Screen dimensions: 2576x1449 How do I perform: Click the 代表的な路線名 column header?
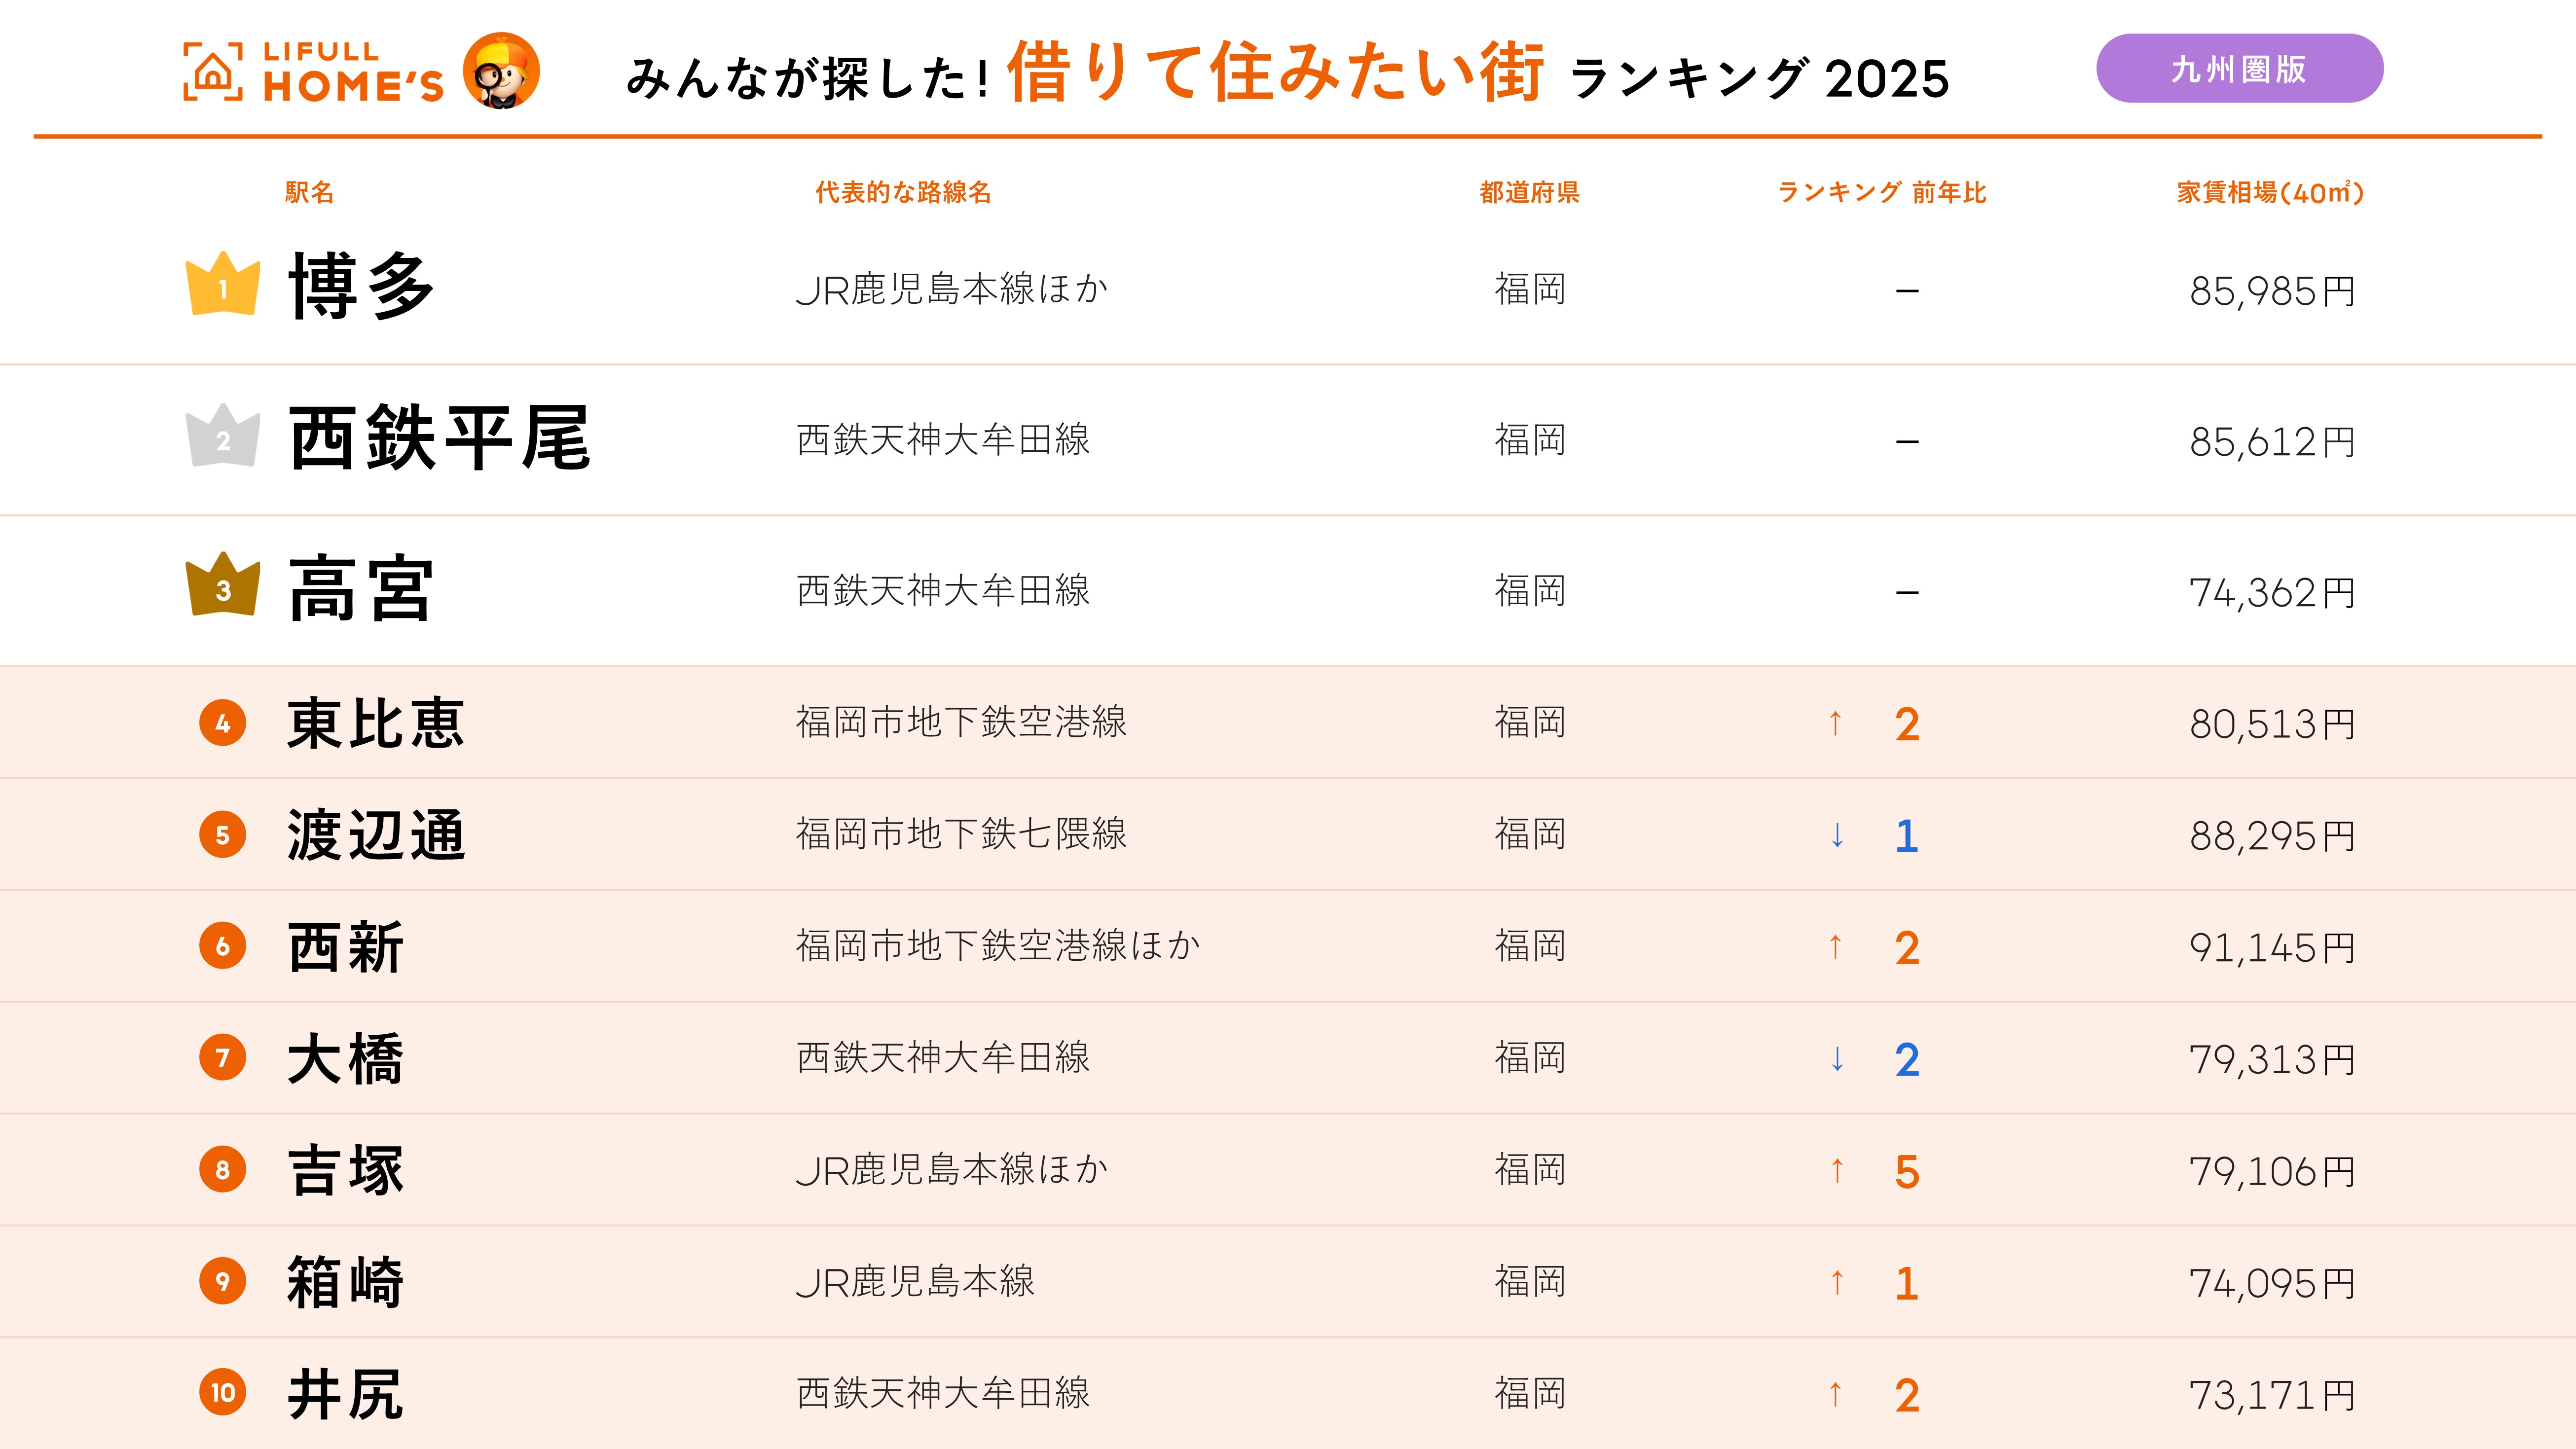coord(903,192)
